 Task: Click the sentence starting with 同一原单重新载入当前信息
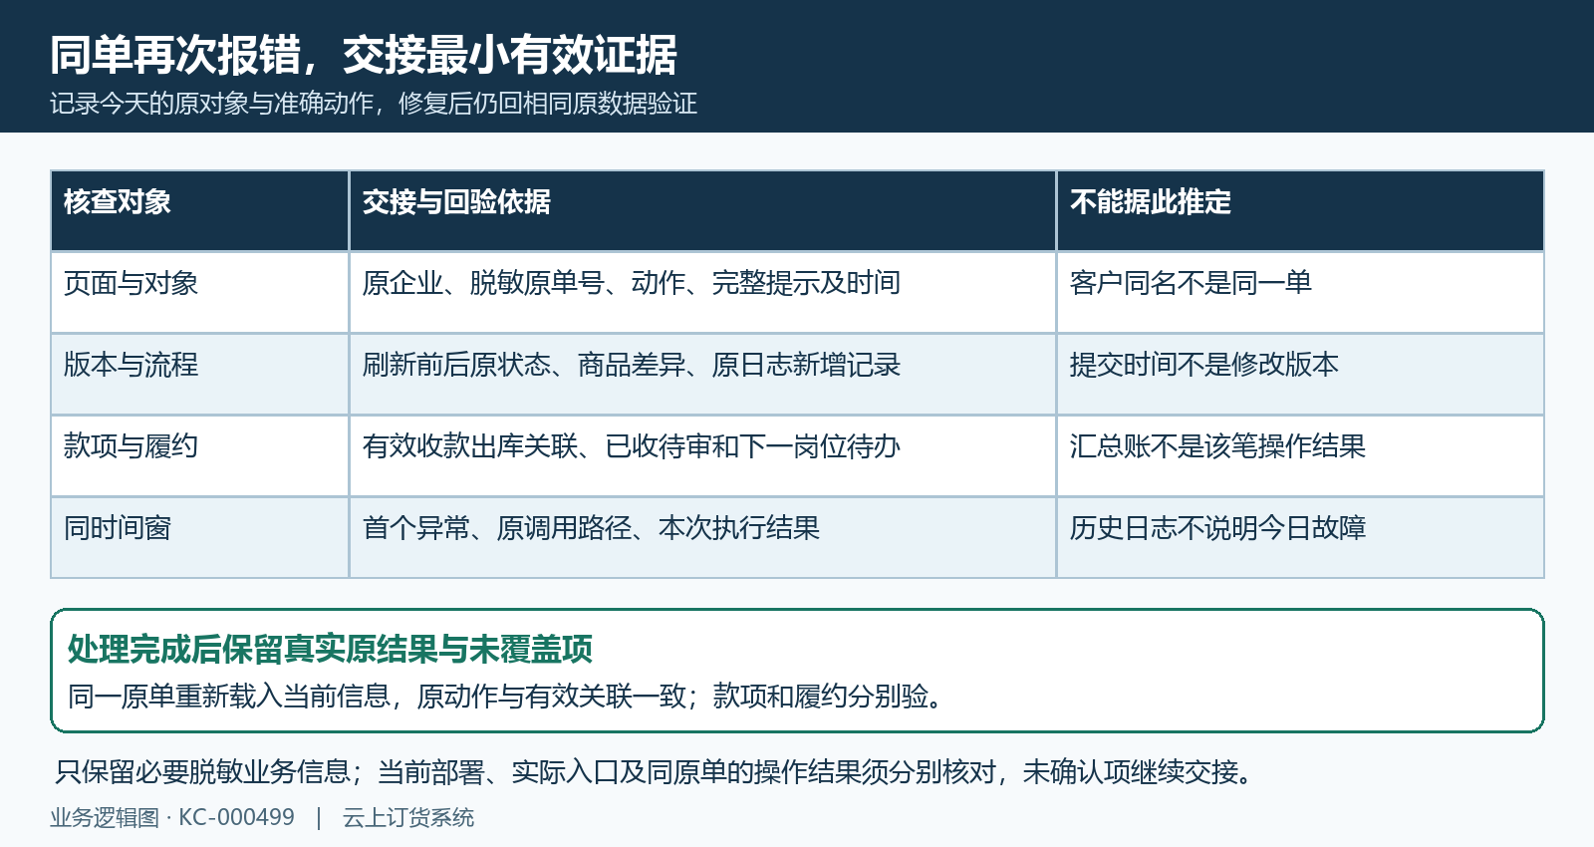tap(505, 696)
